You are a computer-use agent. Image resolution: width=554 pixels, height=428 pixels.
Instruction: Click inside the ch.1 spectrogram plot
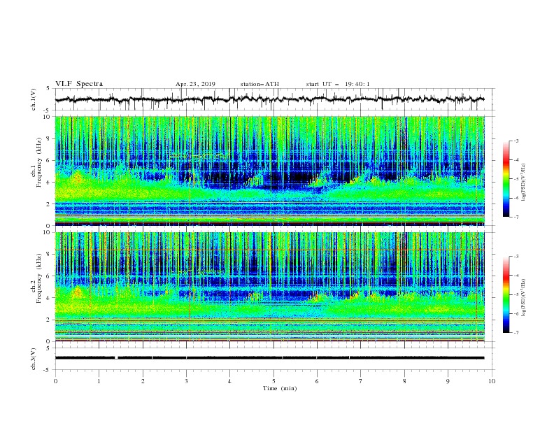click(x=269, y=171)
